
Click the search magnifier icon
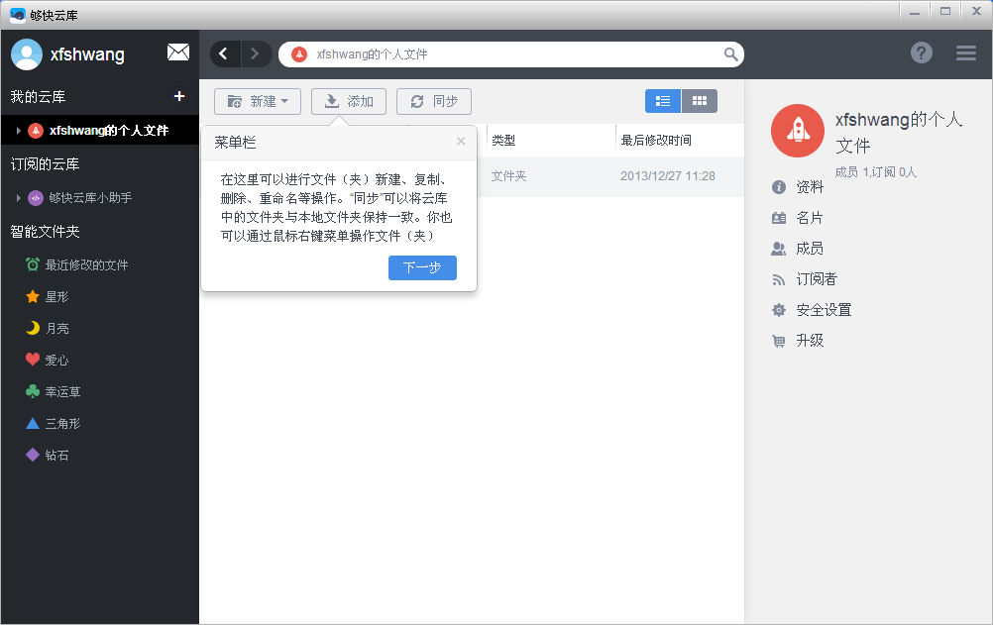[x=730, y=54]
